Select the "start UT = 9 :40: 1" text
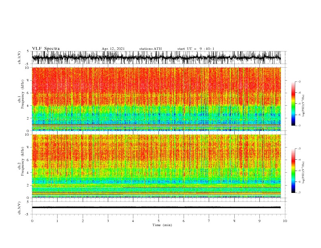321x248 pixels. pyautogui.click(x=196, y=49)
